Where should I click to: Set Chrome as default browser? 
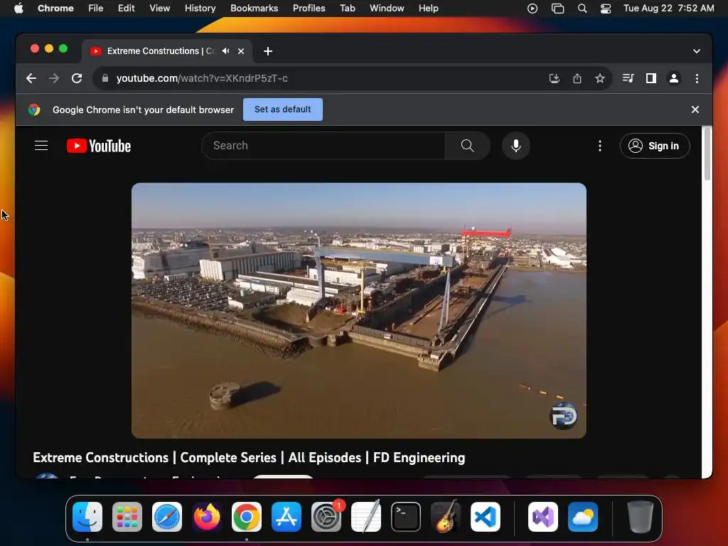click(283, 109)
